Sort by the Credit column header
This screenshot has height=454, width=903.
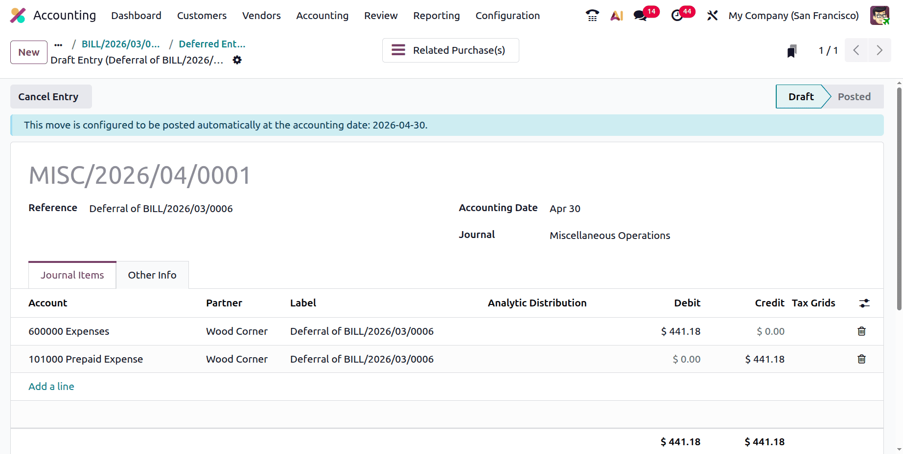(x=769, y=303)
